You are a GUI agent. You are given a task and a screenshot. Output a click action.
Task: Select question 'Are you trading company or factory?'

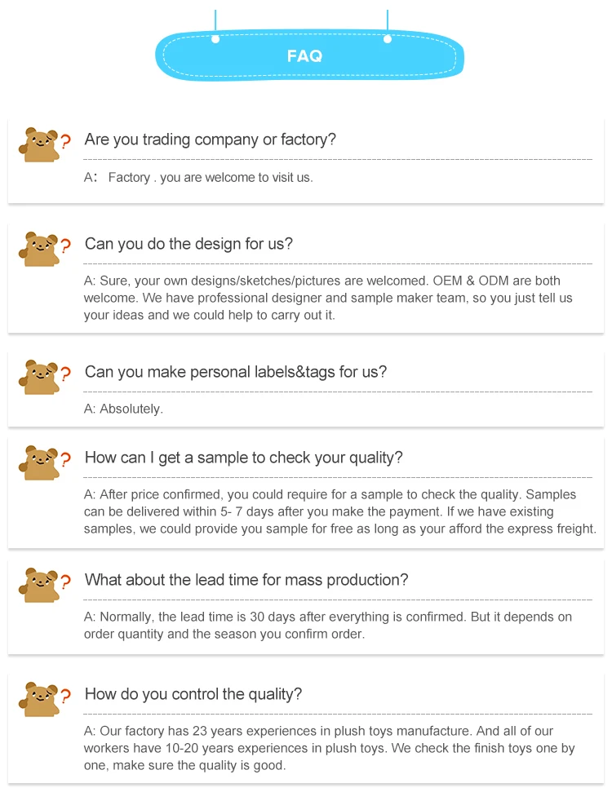click(210, 139)
